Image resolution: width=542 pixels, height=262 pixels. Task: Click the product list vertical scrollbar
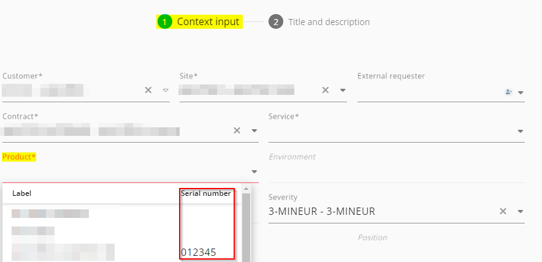(246, 226)
